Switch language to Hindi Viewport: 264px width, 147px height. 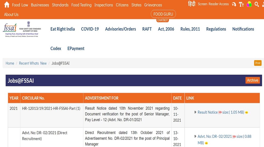pyautogui.click(x=192, y=4)
